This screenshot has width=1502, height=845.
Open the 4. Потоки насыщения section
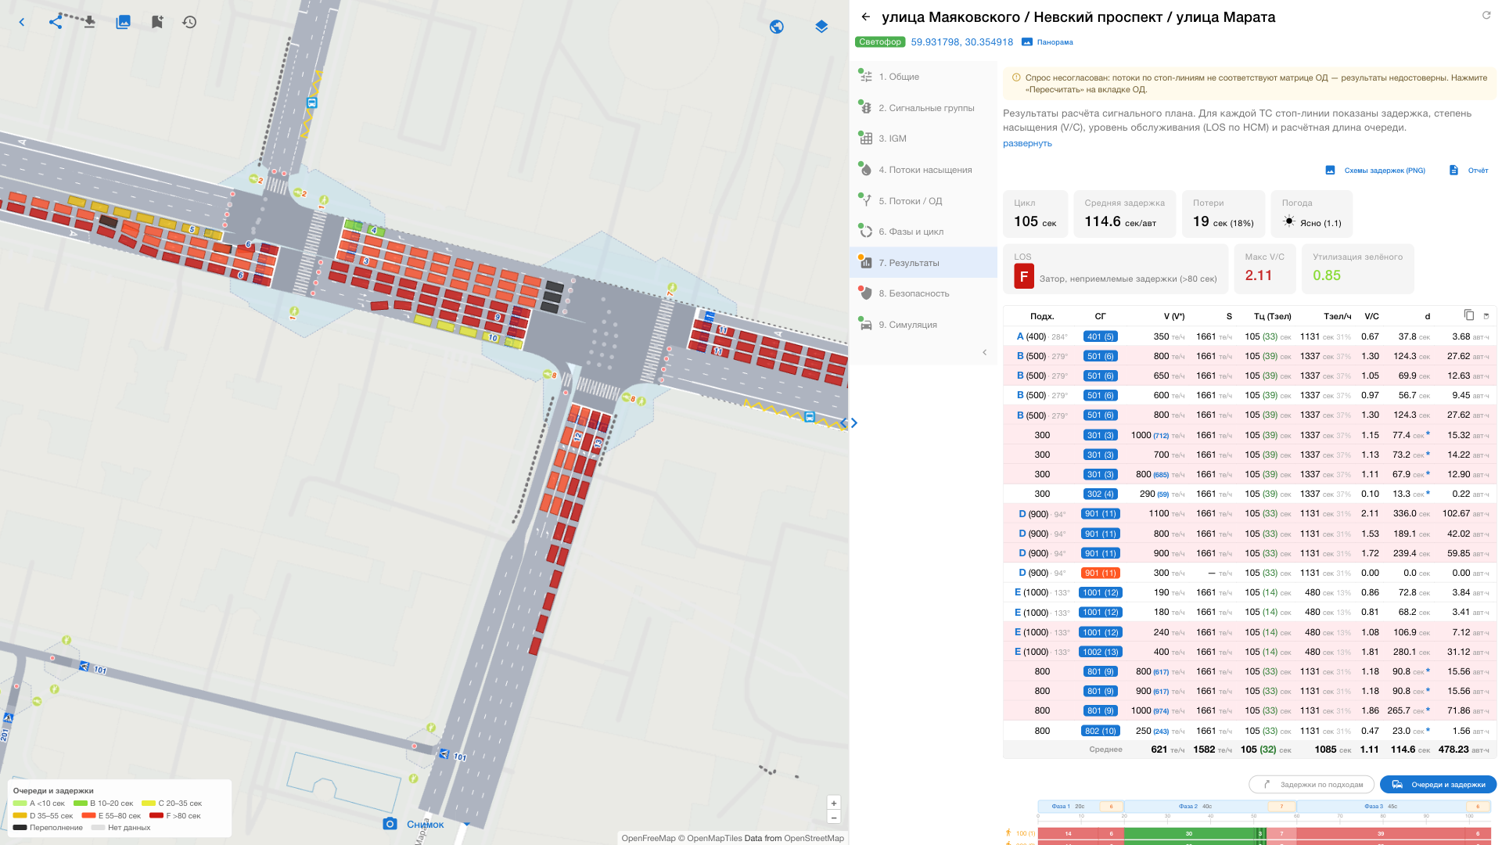(923, 170)
